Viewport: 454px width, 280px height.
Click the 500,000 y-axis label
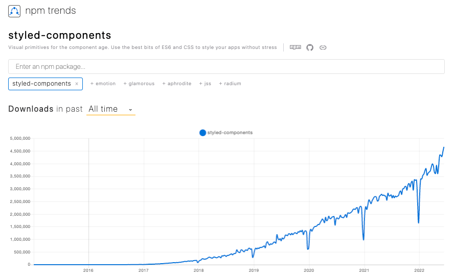pos(22,252)
